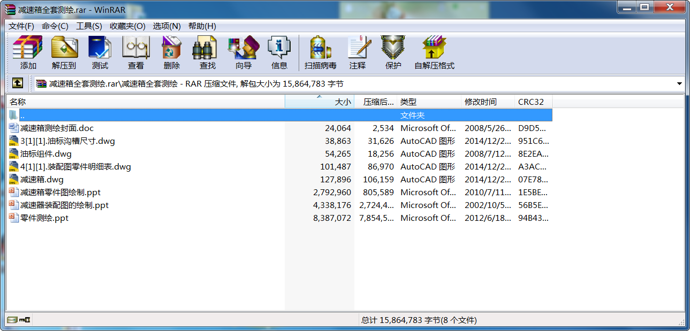Click the PPT icon of 减速箱零件图绘制.ppt
The height and width of the screenshot is (331, 690).
coord(14,192)
